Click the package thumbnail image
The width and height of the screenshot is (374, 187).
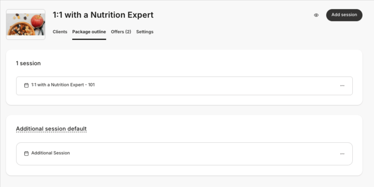coord(26,24)
